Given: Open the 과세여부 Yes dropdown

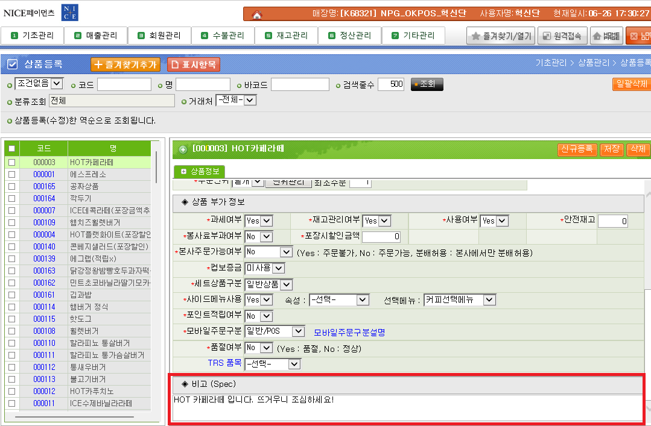Looking at the screenshot, I should tap(258, 221).
